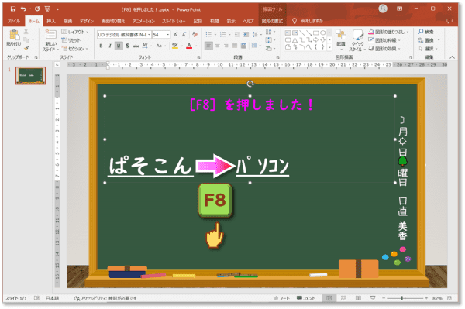Select the text box shape in gallery

(288, 33)
